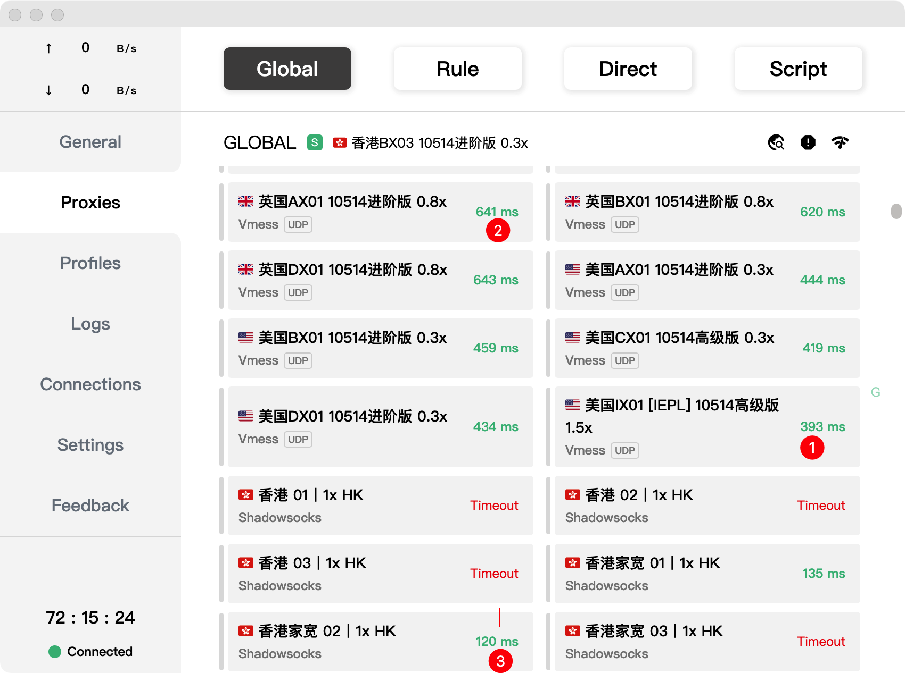Click the Hong Kong flag beside 香港BX03
The image size is (905, 673).
(x=340, y=143)
